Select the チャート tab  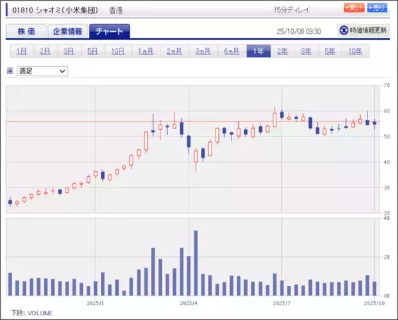pos(109,31)
